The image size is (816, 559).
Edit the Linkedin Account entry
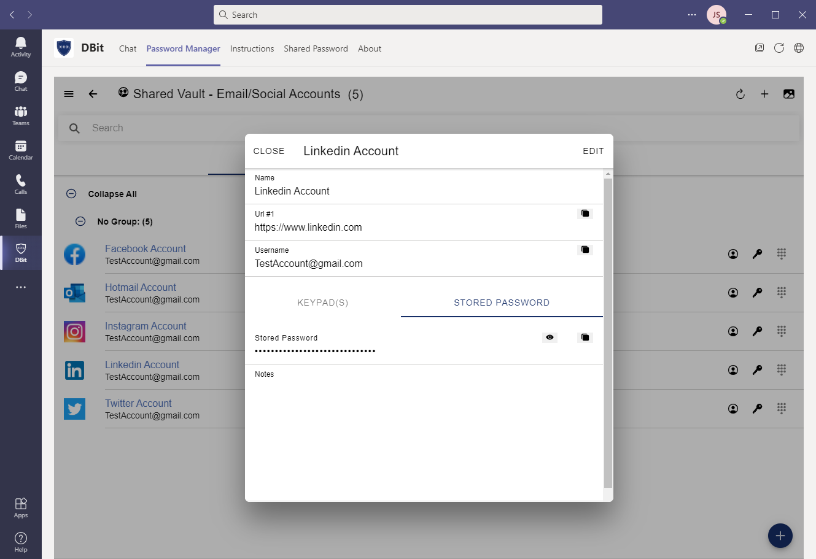coord(593,151)
